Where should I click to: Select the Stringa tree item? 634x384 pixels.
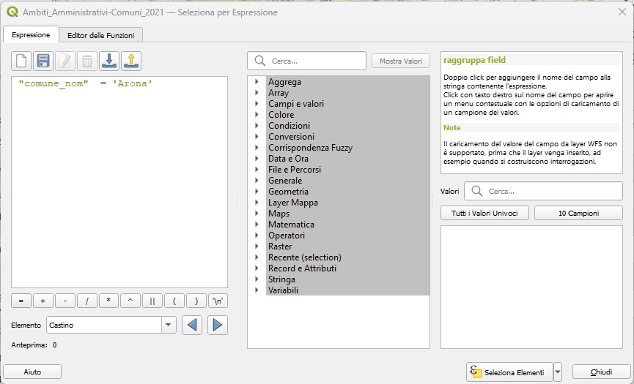coord(281,279)
